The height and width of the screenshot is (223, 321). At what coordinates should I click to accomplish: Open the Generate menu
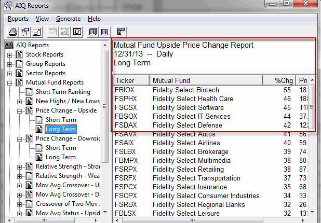point(68,19)
